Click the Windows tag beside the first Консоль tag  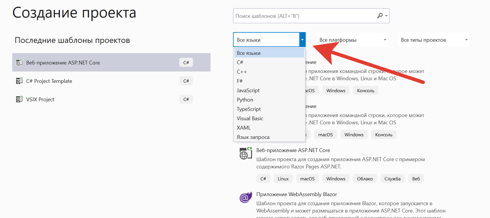tap(336, 90)
